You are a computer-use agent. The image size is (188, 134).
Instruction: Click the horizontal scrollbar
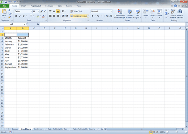(142, 129)
